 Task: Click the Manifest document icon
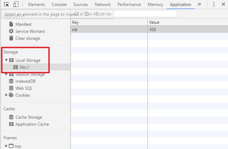(11, 24)
